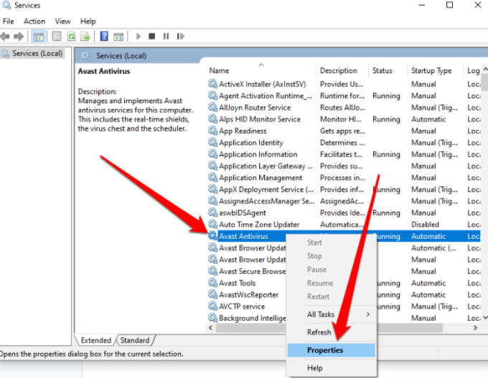Click the Export List toolbar icon
This screenshot has width=488, height=378.
tap(85, 37)
